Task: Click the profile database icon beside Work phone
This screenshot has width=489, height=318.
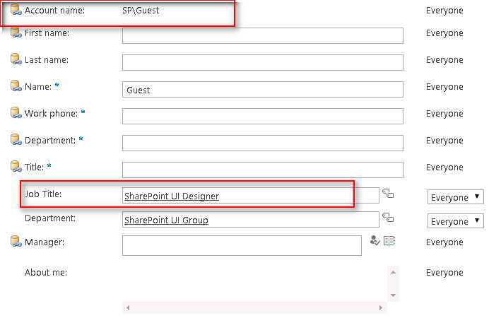Action: click(16, 113)
